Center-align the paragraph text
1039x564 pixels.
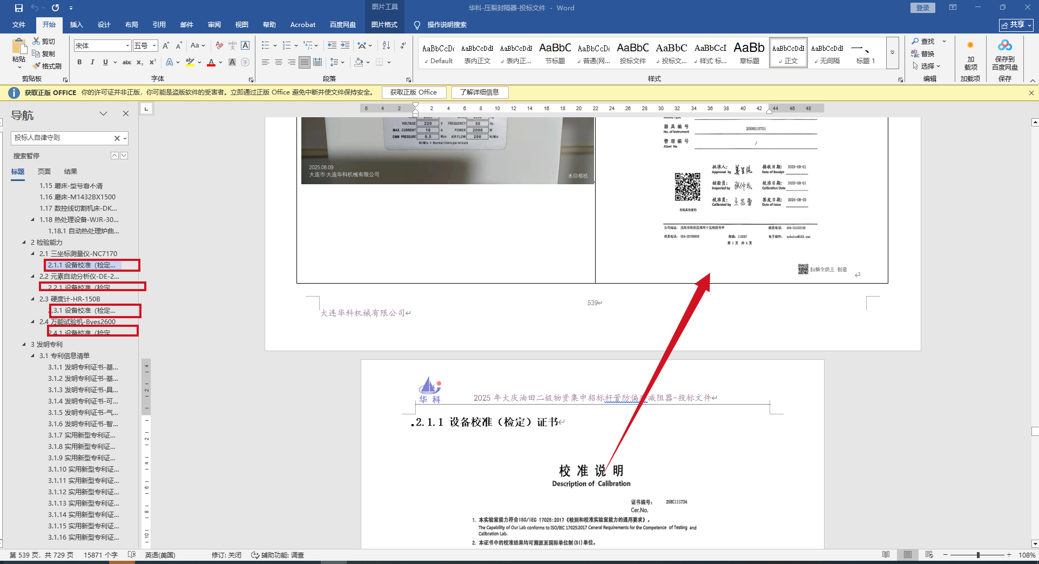(x=279, y=62)
